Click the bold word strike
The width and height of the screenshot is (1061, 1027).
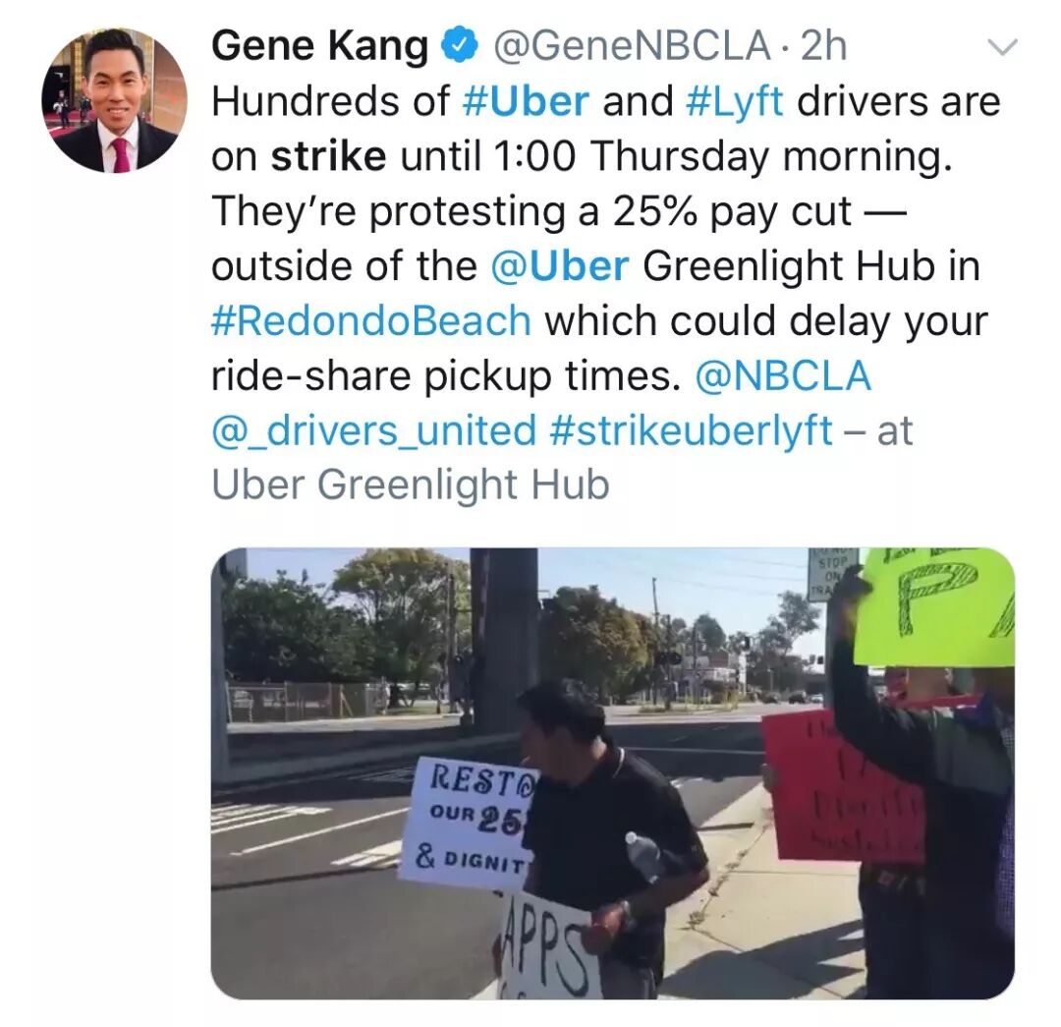(328, 156)
